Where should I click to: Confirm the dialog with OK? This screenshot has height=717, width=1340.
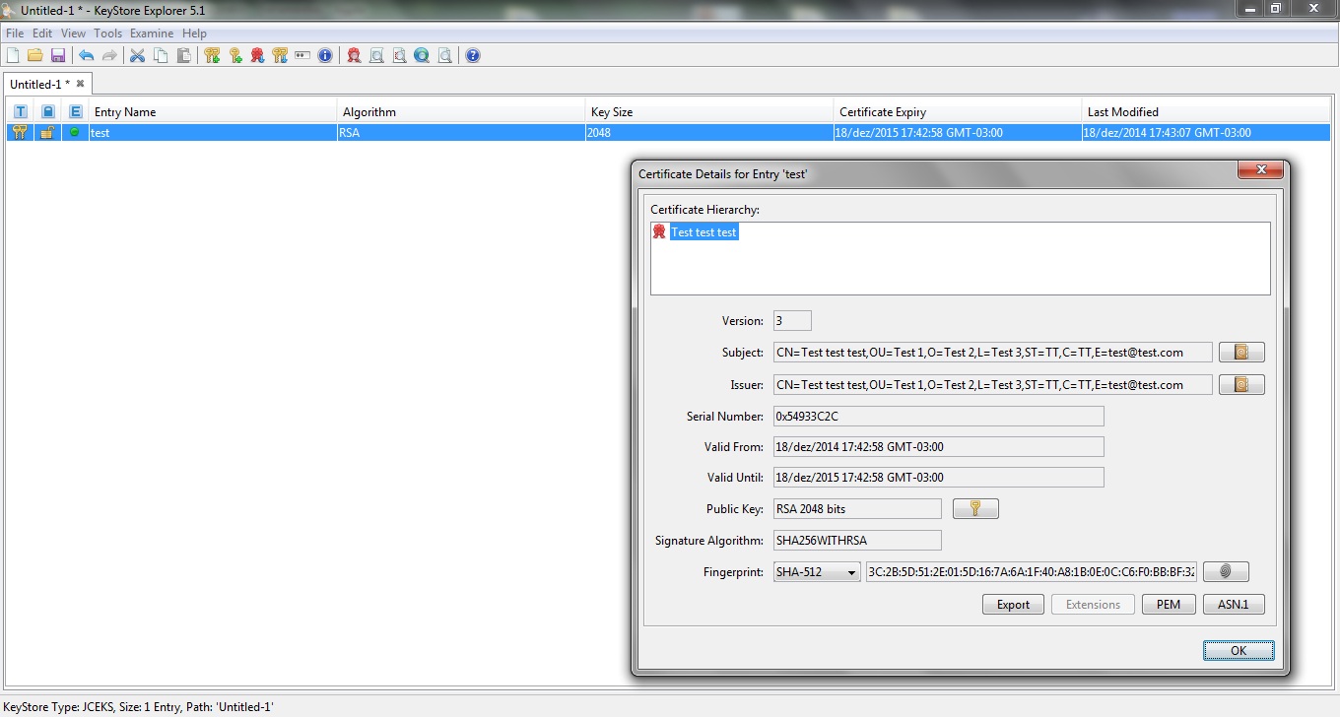coord(1239,650)
